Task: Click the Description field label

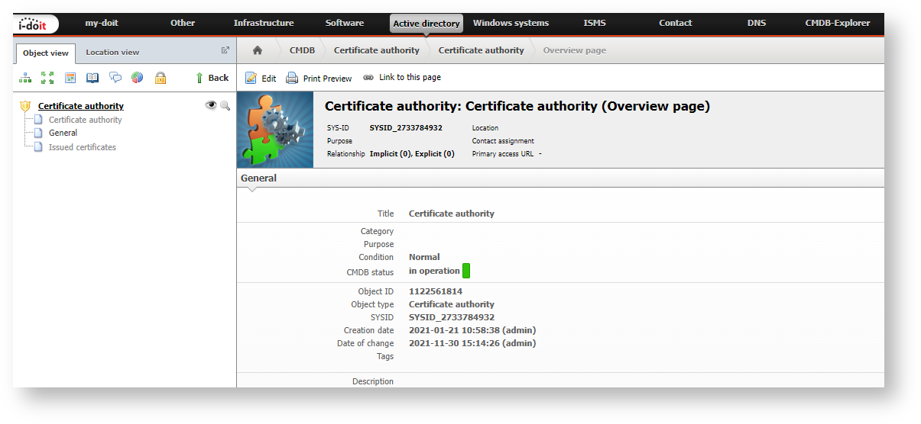Action: 373,381
